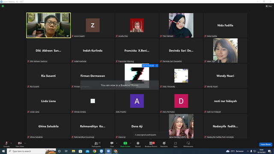This screenshot has width=274, height=154.
Task: Click the "3 unassigned participants" tooltip
Action: coord(151,135)
